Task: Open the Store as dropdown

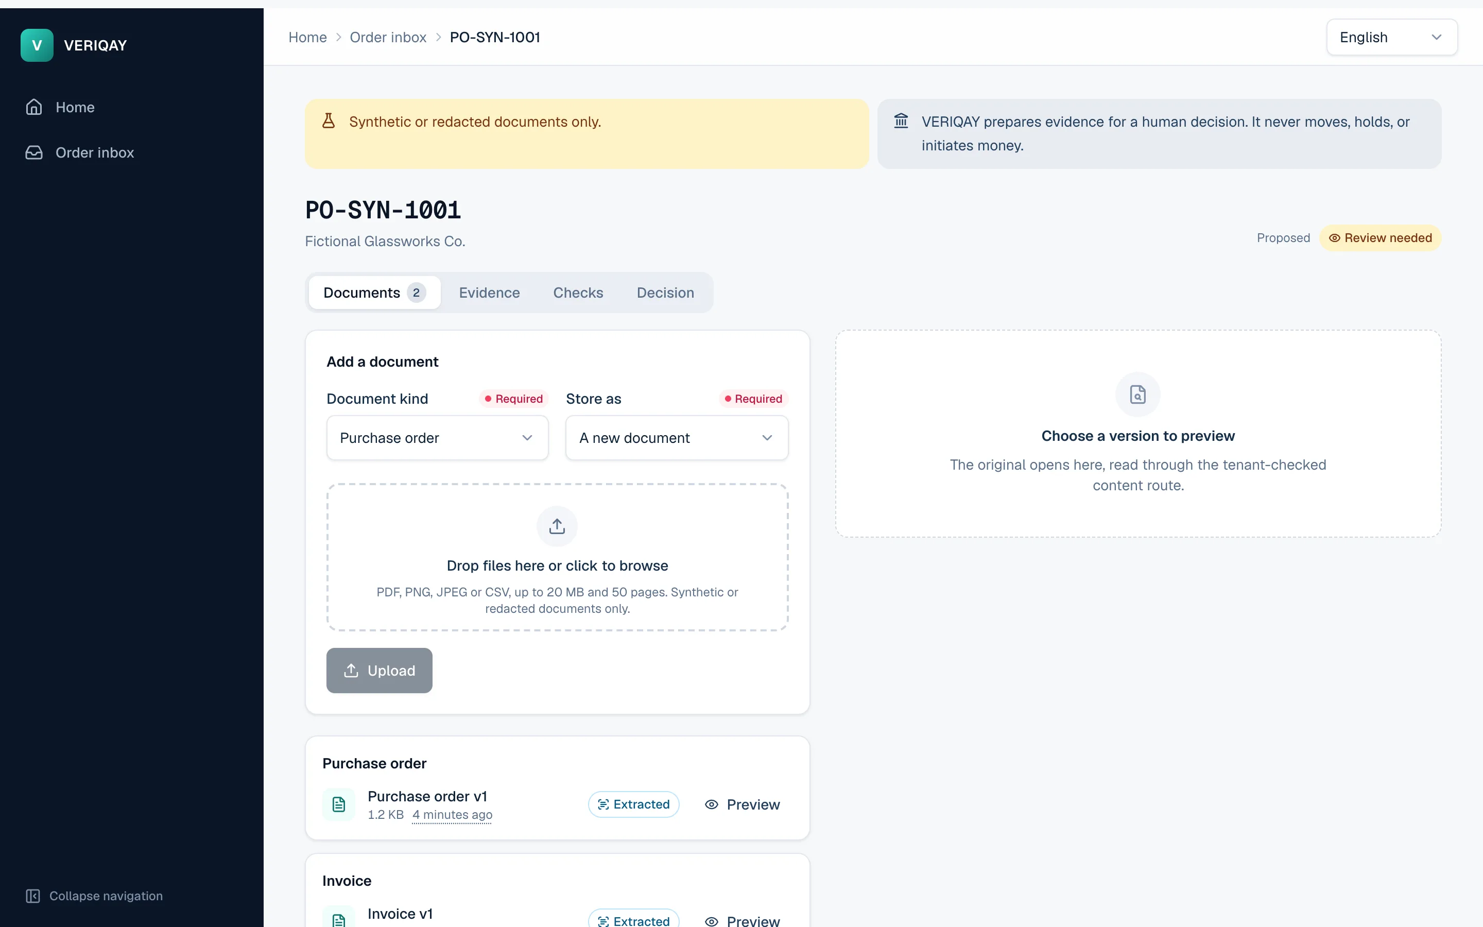Action: tap(677, 438)
